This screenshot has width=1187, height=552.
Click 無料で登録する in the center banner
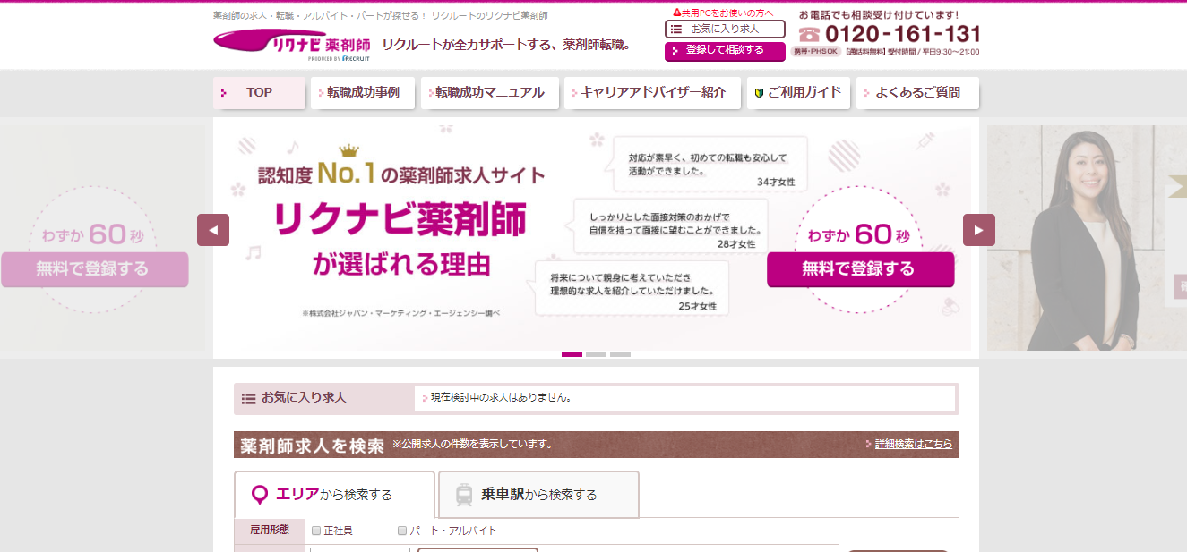pyautogui.click(x=860, y=269)
